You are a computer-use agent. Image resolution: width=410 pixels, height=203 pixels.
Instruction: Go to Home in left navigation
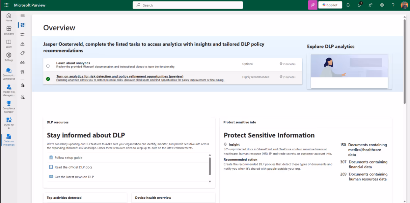pos(9,17)
